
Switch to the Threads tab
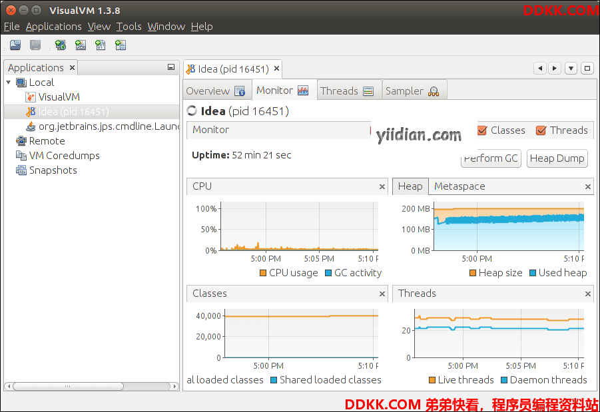click(x=348, y=91)
